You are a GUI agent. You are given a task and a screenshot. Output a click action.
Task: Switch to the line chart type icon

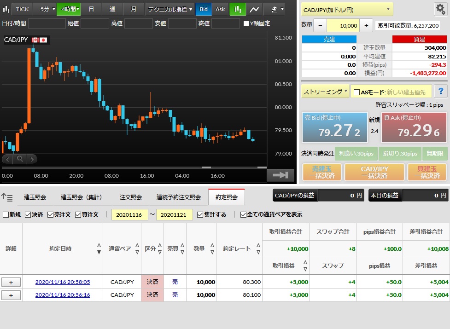click(x=254, y=9)
